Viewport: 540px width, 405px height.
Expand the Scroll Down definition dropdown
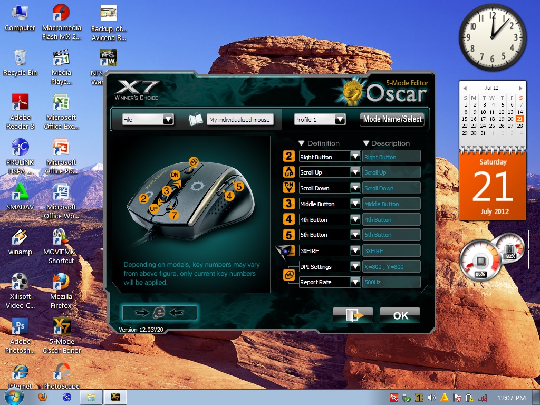(355, 188)
